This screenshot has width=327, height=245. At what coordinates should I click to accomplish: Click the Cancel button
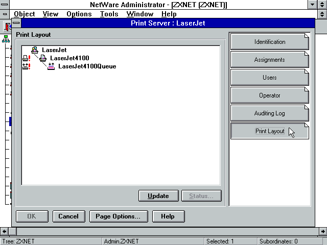point(69,216)
